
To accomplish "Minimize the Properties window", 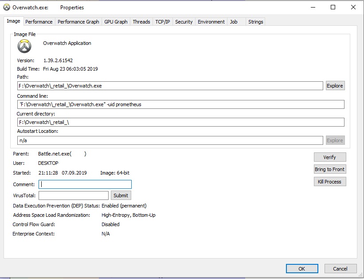I will coord(313,8).
